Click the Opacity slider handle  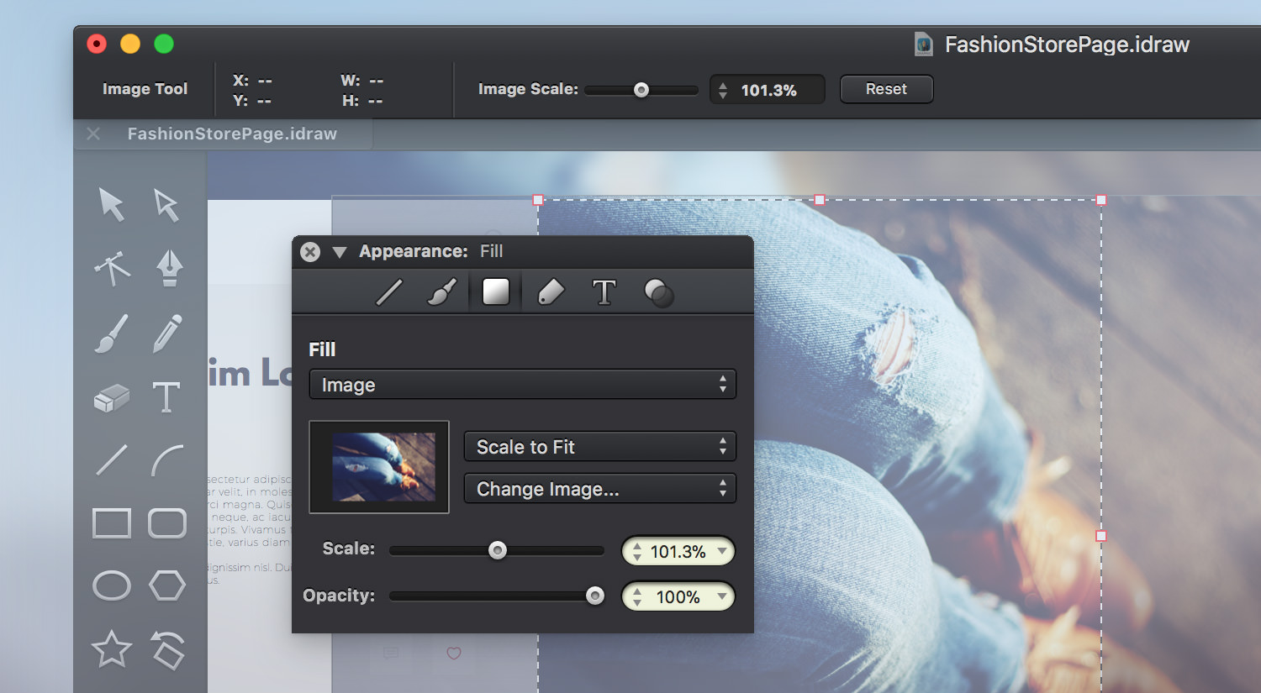(x=595, y=596)
